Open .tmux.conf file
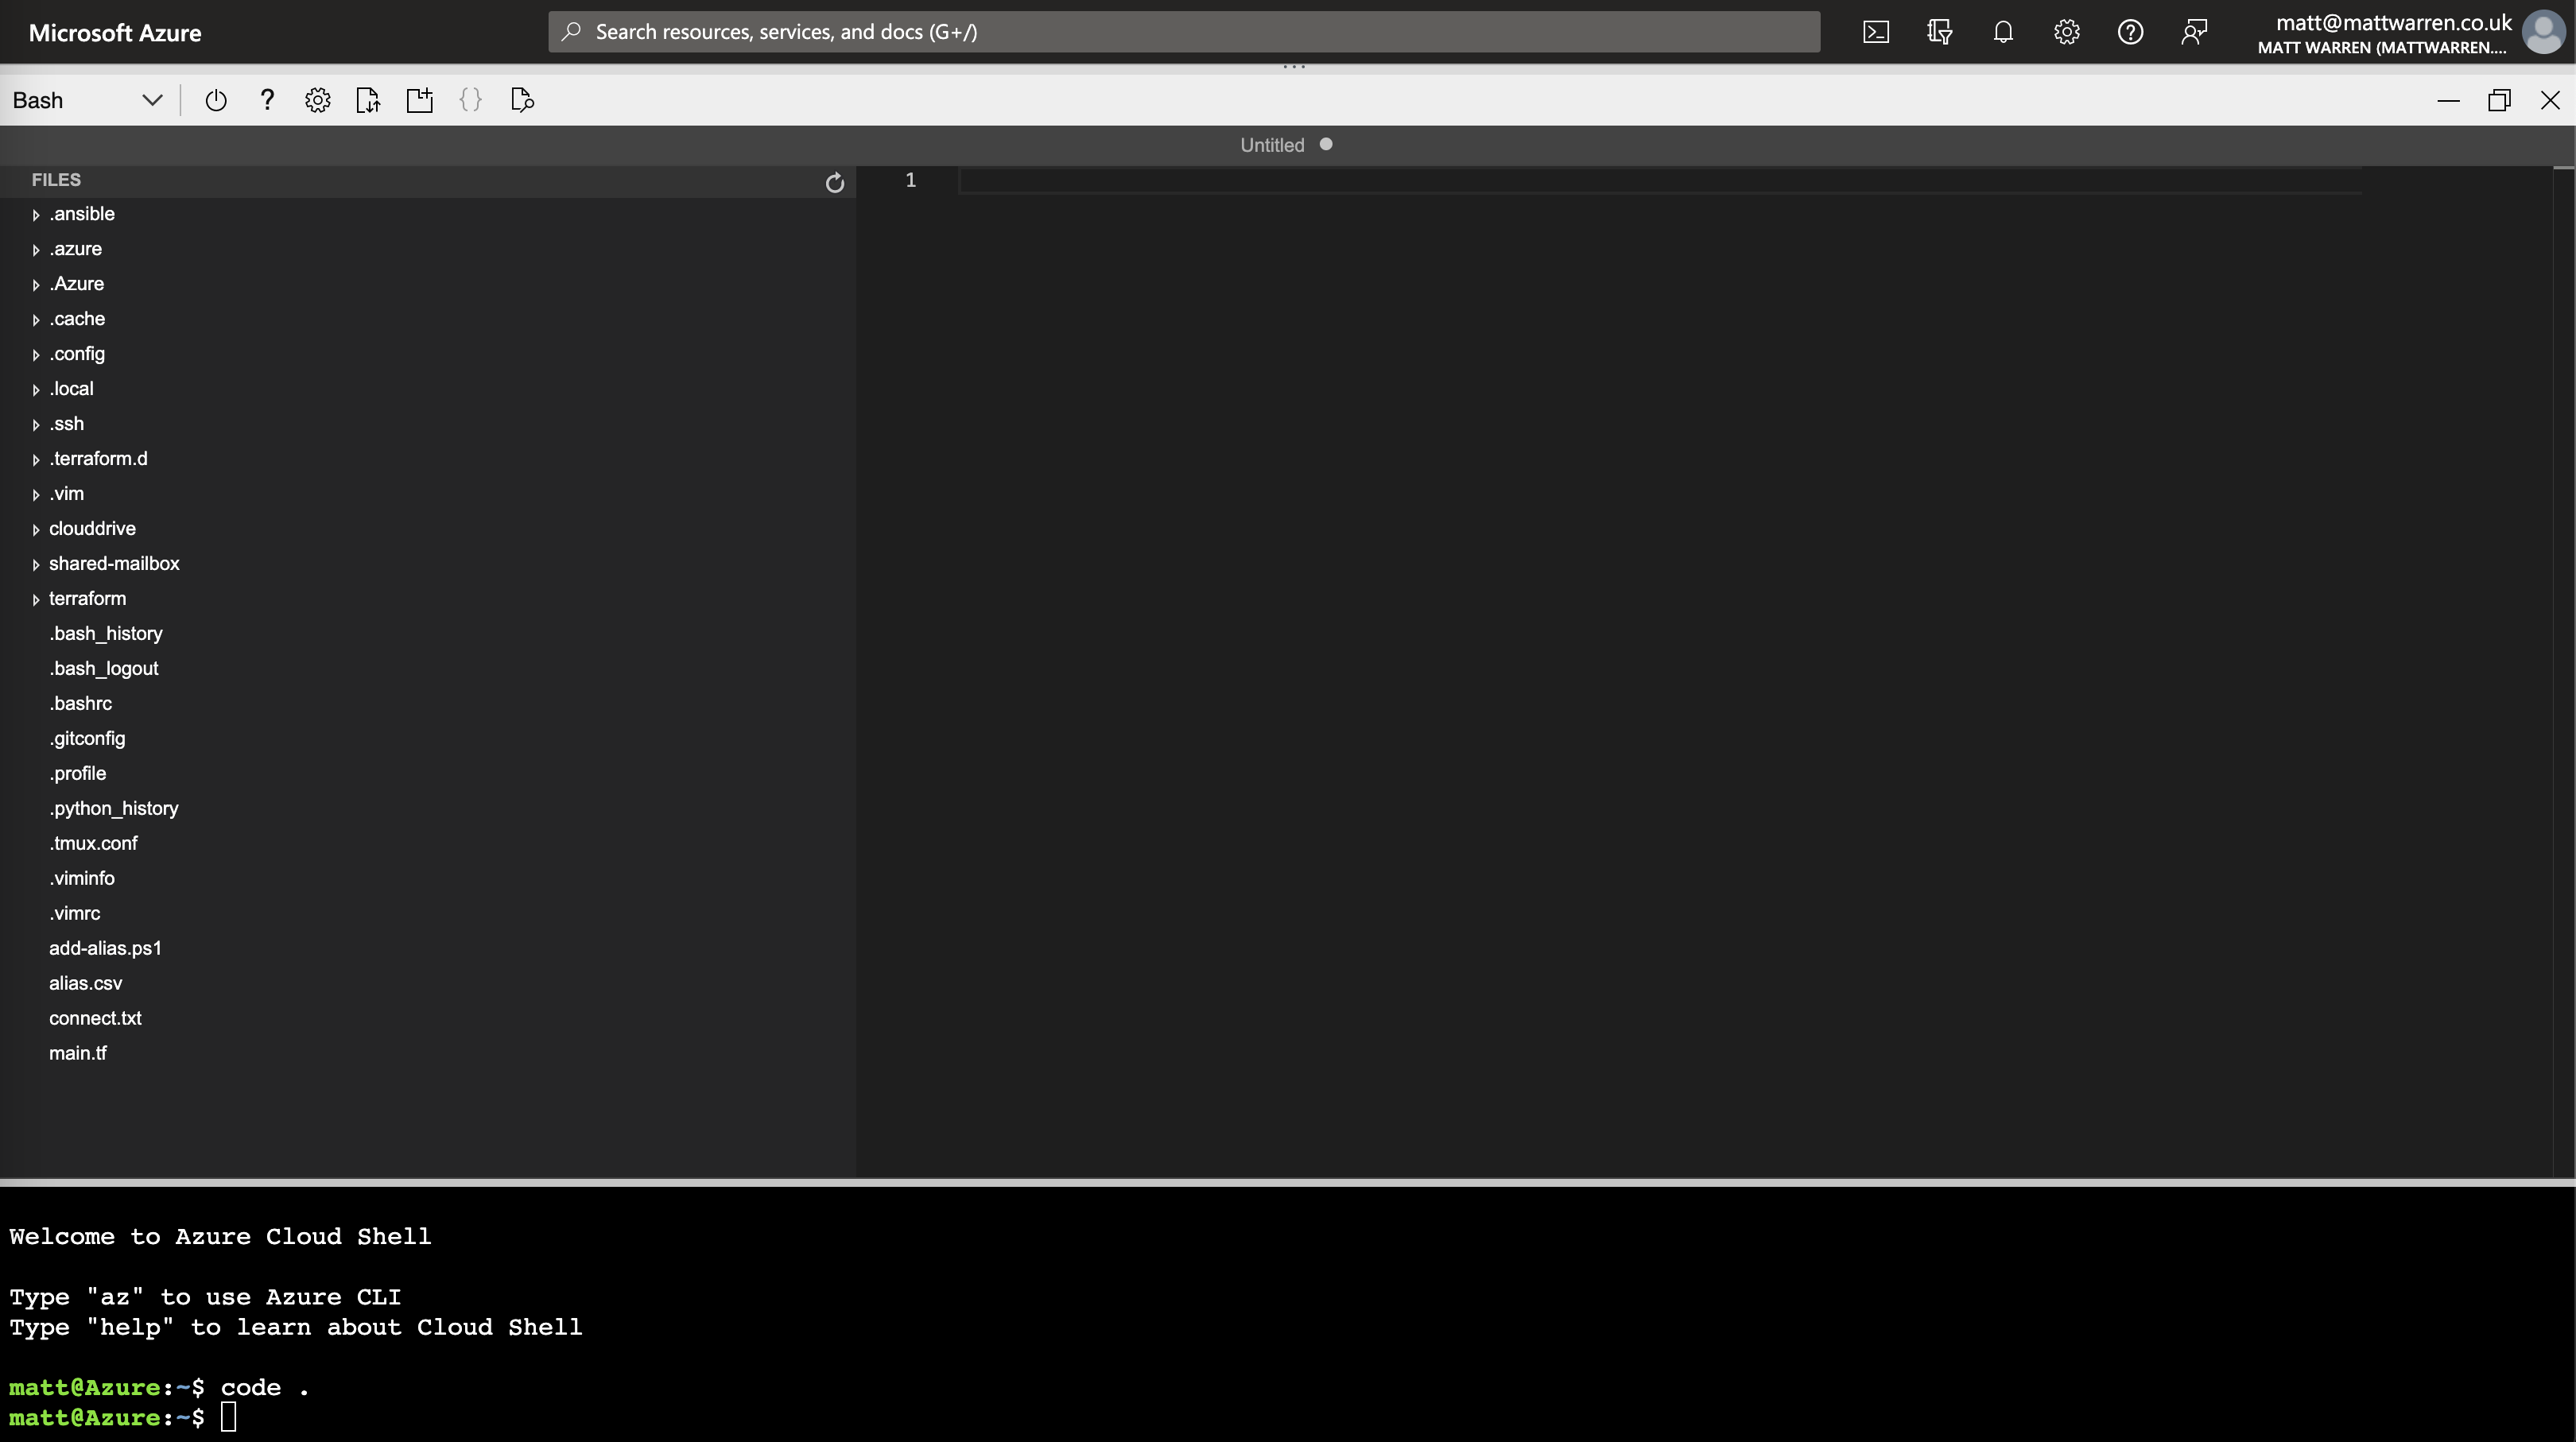The height and width of the screenshot is (1442, 2576). 94,844
